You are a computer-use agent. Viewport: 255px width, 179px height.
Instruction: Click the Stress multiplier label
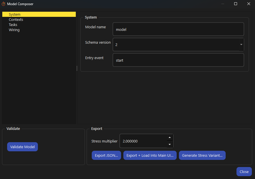tap(104, 141)
